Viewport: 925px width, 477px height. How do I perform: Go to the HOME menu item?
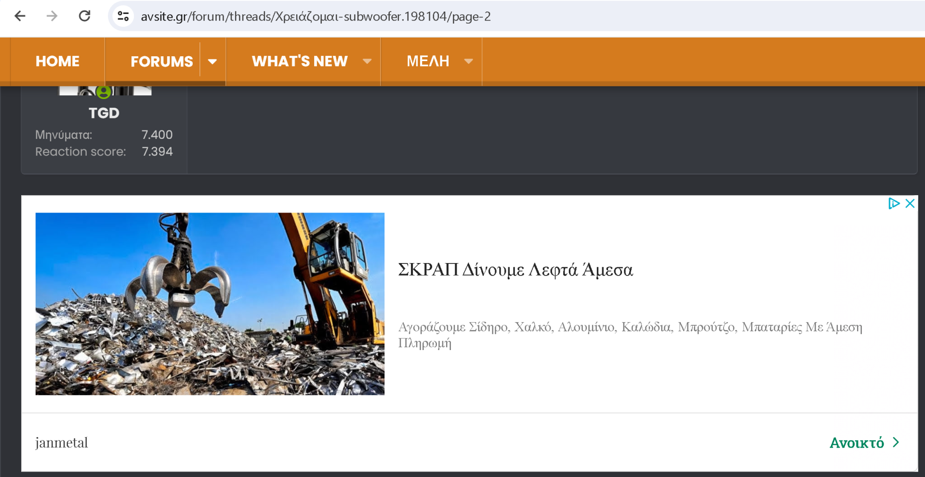click(57, 62)
